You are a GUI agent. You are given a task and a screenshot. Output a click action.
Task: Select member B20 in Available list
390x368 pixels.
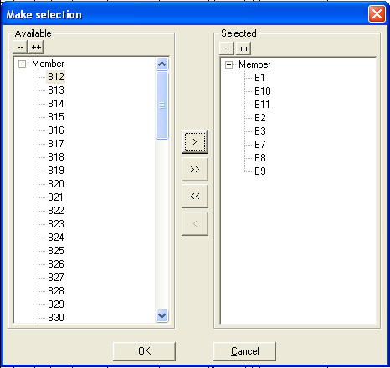coord(56,184)
